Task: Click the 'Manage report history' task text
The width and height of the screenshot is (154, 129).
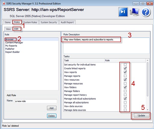Action: 75,95
